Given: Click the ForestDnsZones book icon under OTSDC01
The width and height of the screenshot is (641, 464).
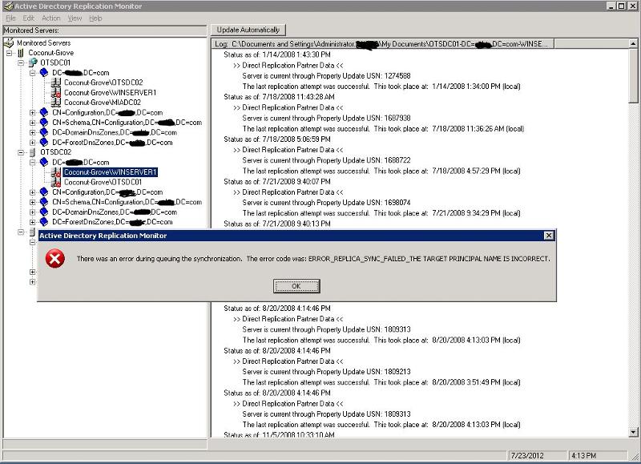Looking at the screenshot, I should click(44, 143).
